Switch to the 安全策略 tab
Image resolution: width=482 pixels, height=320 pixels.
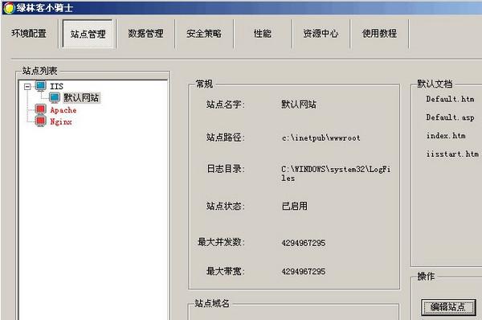[204, 33]
